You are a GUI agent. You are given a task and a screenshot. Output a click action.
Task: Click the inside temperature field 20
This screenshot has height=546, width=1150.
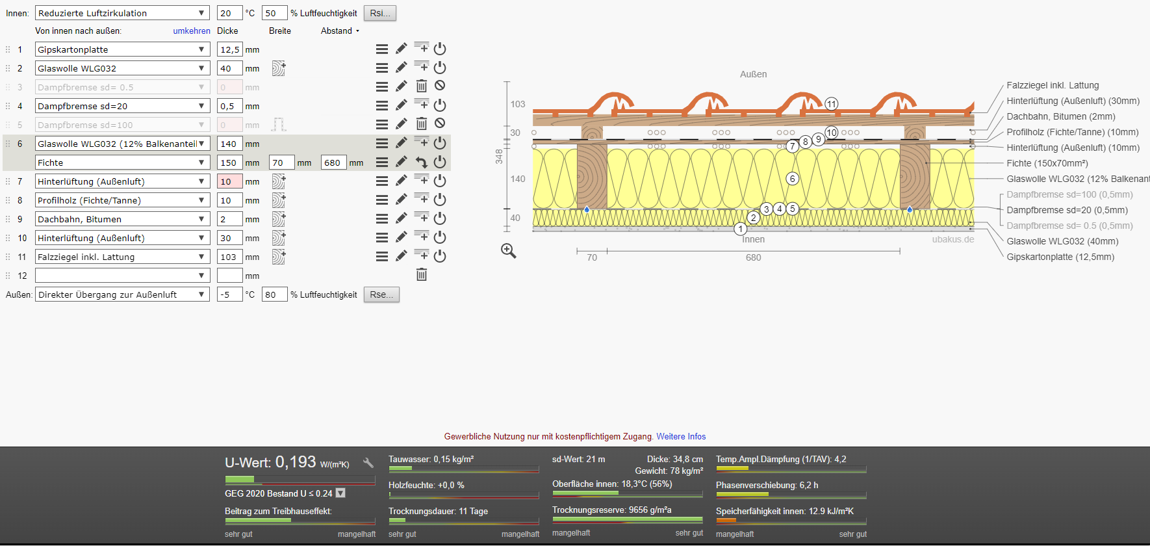pos(229,13)
